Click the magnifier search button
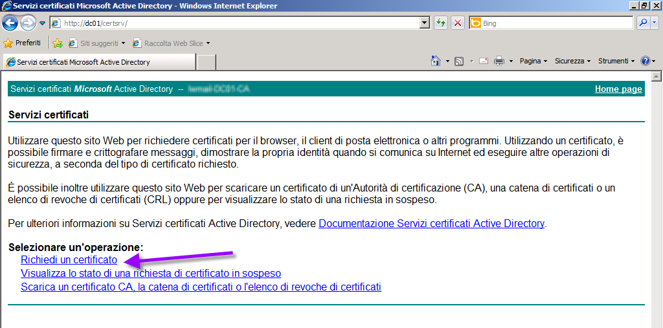This screenshot has height=328, width=663. click(644, 23)
